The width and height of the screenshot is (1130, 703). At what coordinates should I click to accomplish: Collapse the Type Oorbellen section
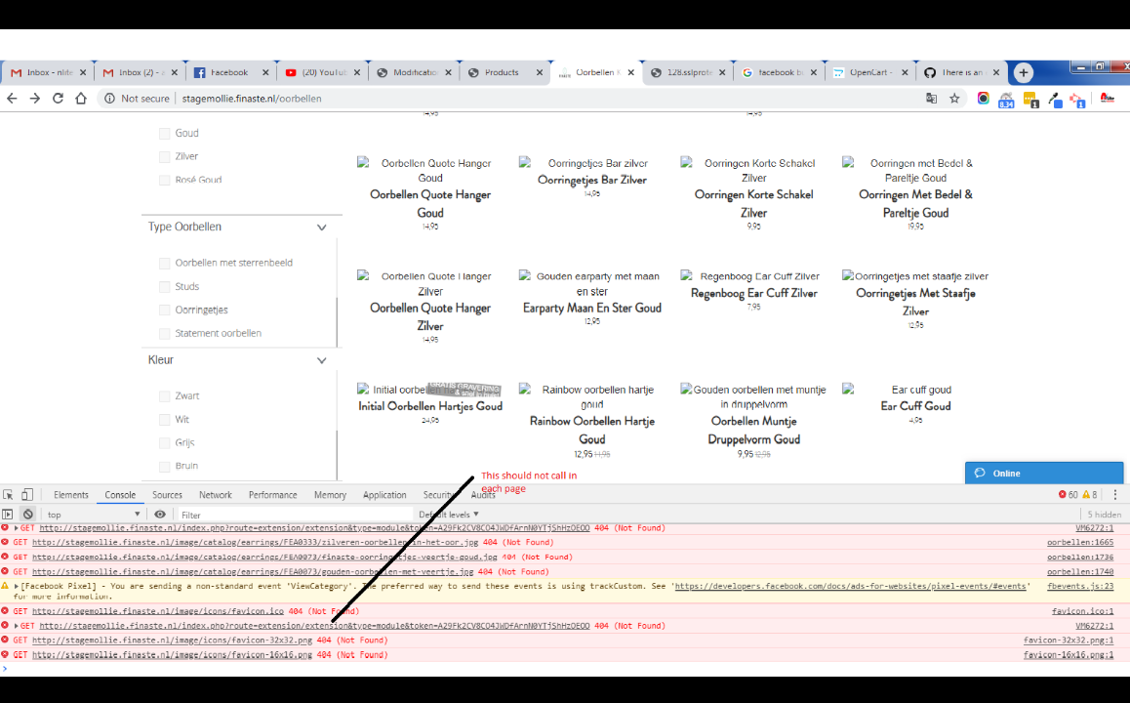pyautogui.click(x=321, y=227)
